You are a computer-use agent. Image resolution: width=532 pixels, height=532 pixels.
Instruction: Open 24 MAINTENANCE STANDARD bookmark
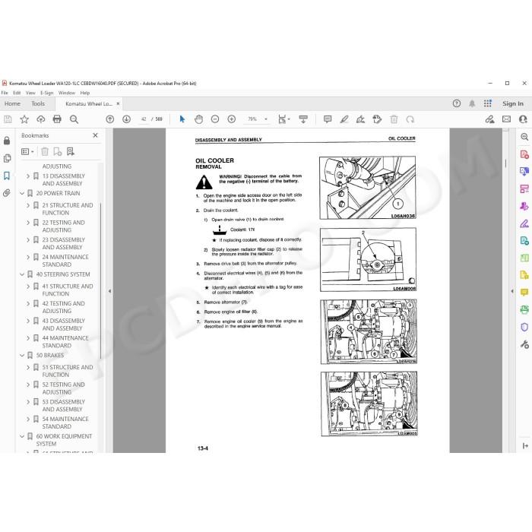(x=65, y=261)
